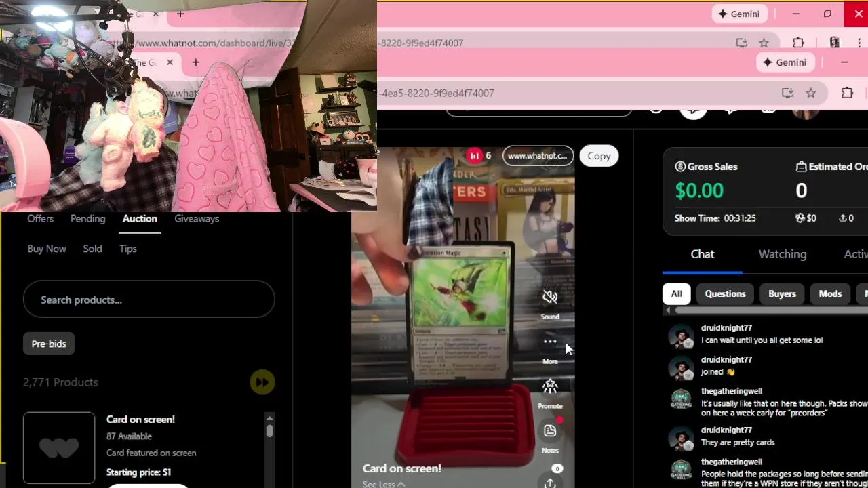Collapse the listing with See Less
The image size is (868, 488).
[x=383, y=484]
